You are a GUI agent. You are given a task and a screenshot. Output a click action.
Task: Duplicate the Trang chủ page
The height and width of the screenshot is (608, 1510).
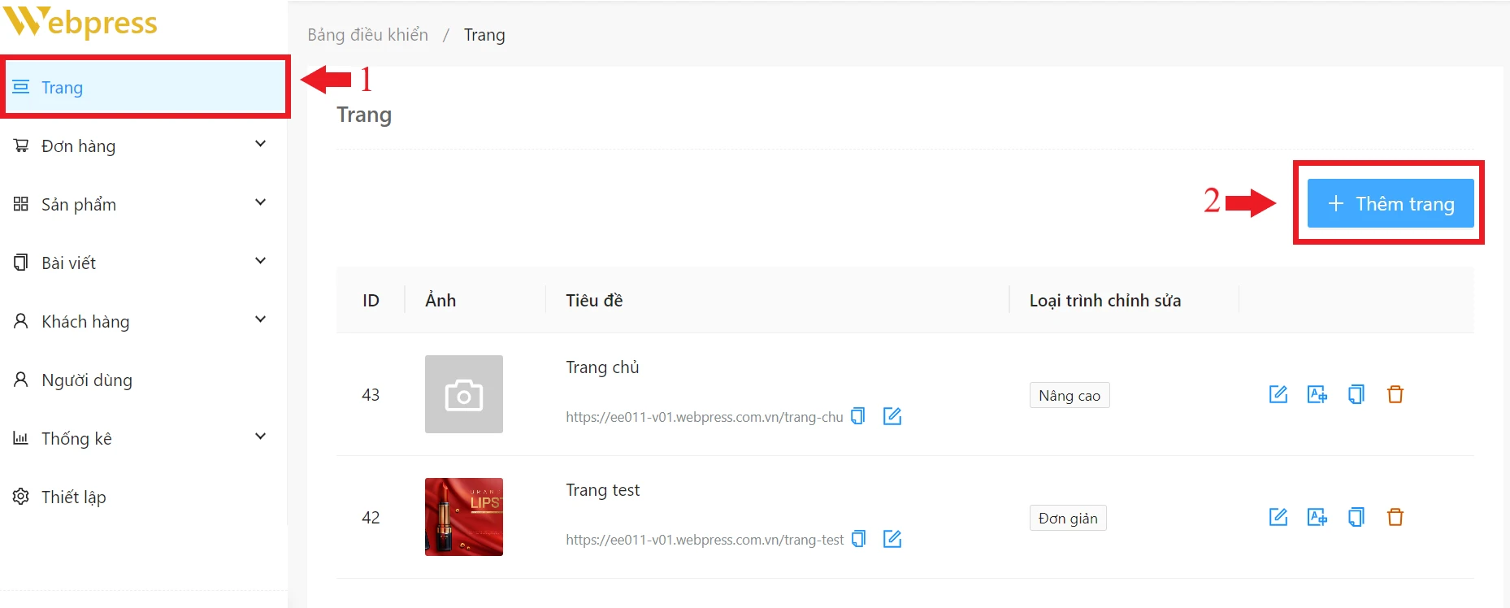tap(1356, 394)
